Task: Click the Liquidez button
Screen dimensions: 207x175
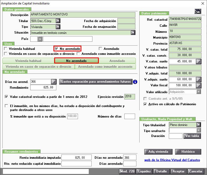Action: click(145, 171)
